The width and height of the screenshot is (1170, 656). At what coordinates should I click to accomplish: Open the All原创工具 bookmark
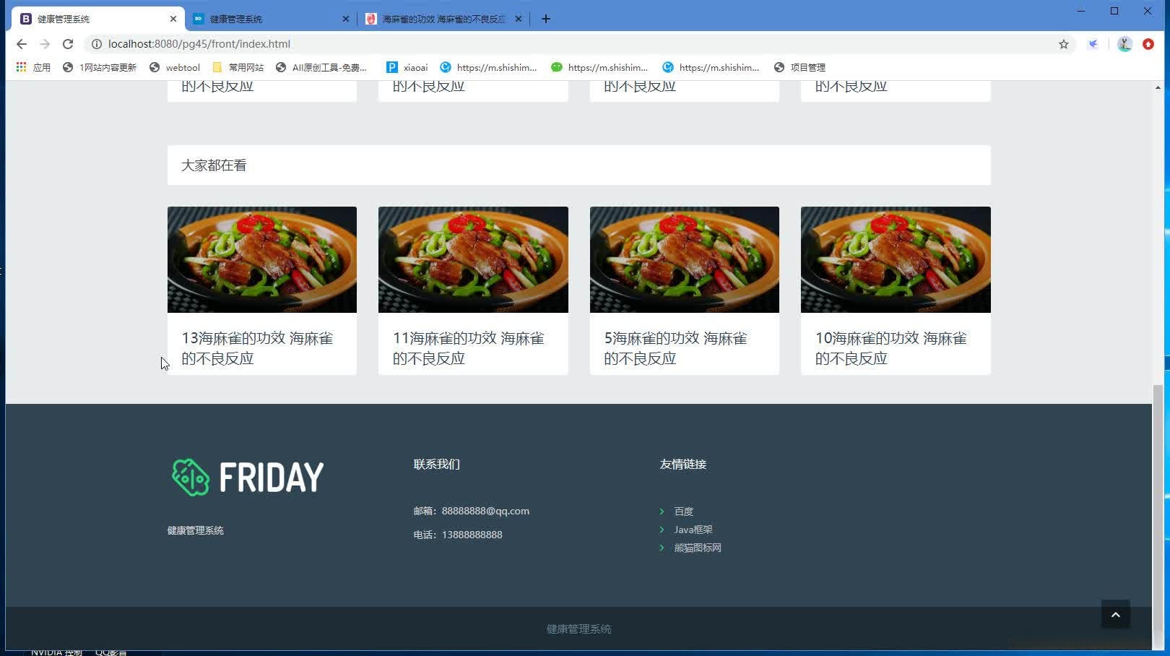(321, 67)
